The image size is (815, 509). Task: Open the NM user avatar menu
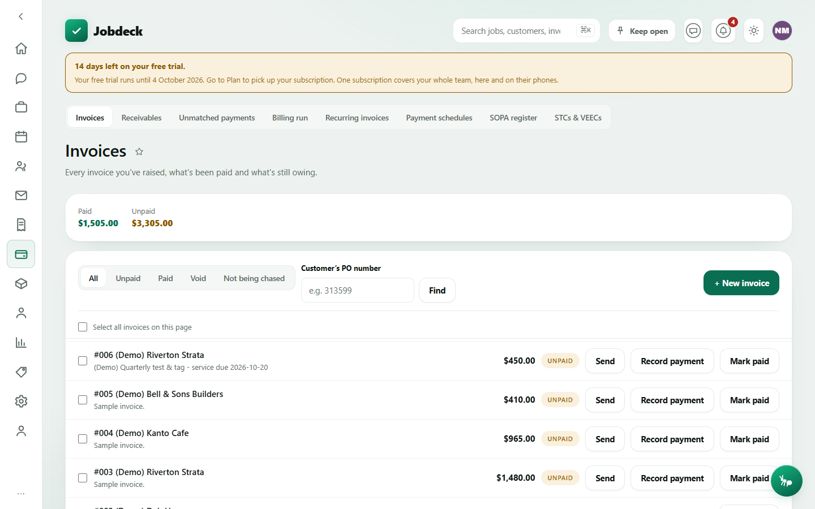[x=782, y=31]
